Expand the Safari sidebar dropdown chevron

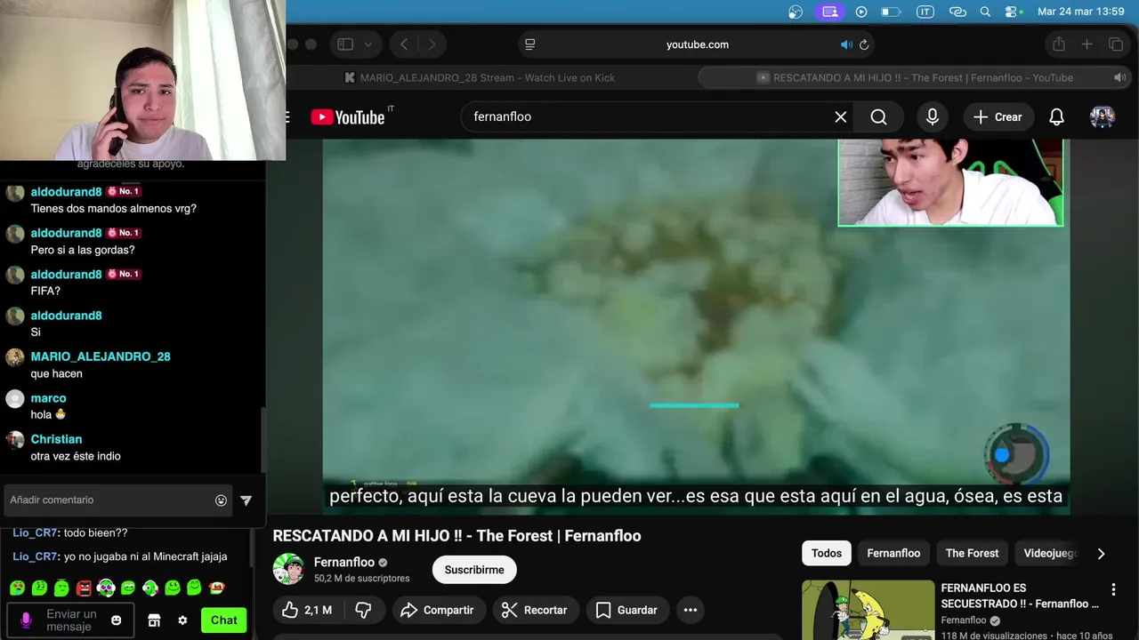pos(368,44)
